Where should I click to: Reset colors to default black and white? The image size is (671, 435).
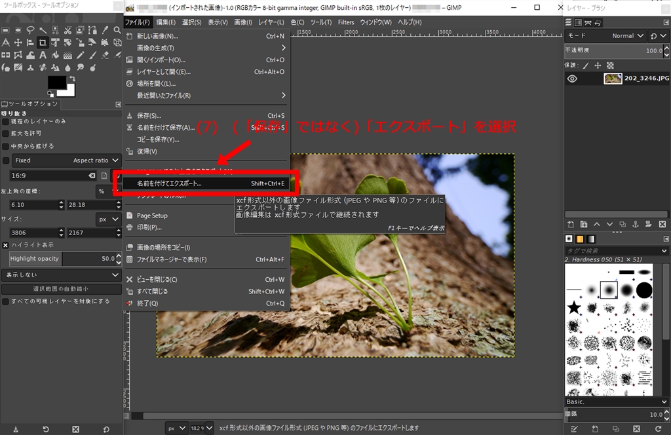point(50,94)
